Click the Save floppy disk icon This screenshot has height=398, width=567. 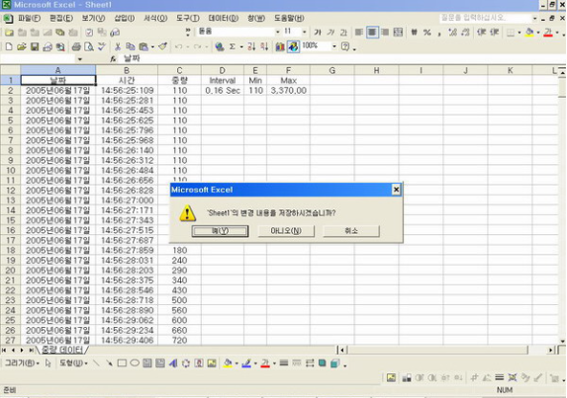point(35,46)
